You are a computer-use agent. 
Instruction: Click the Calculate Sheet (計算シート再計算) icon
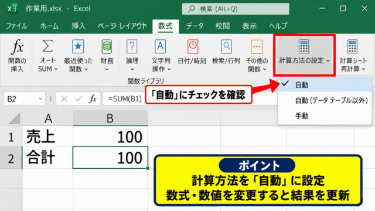pyautogui.click(x=353, y=46)
